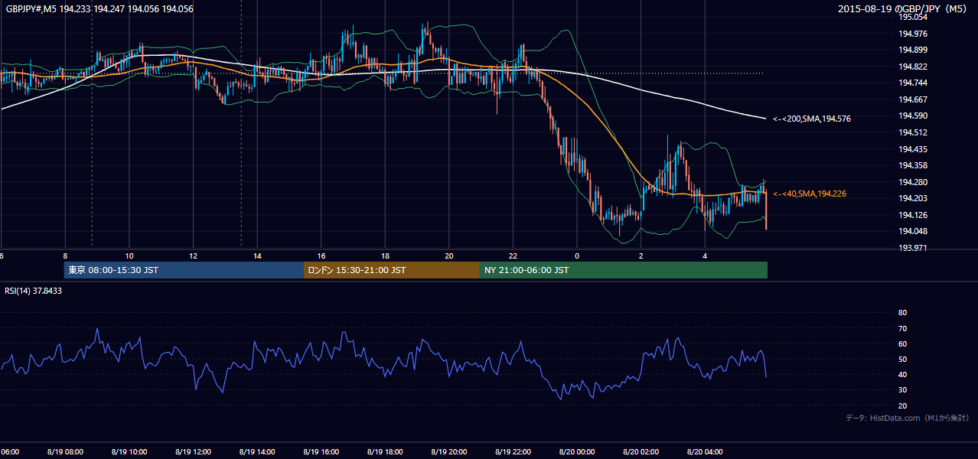This screenshot has height=459, width=978.
Task: Click RSI scale value 80
Action: (x=902, y=313)
